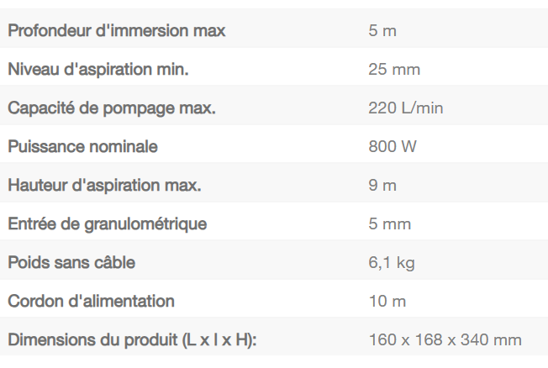Click the "Niveau d'aspiration min." label
Screen dimensions: 548x368
[97, 69]
